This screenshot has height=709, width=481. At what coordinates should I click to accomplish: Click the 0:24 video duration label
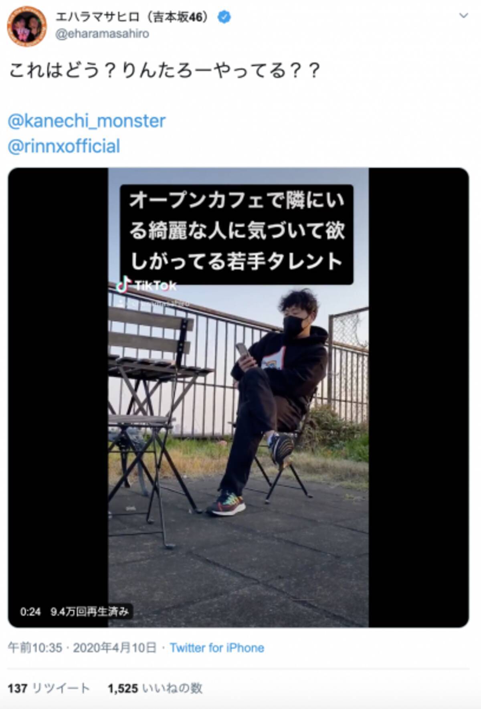point(30,612)
